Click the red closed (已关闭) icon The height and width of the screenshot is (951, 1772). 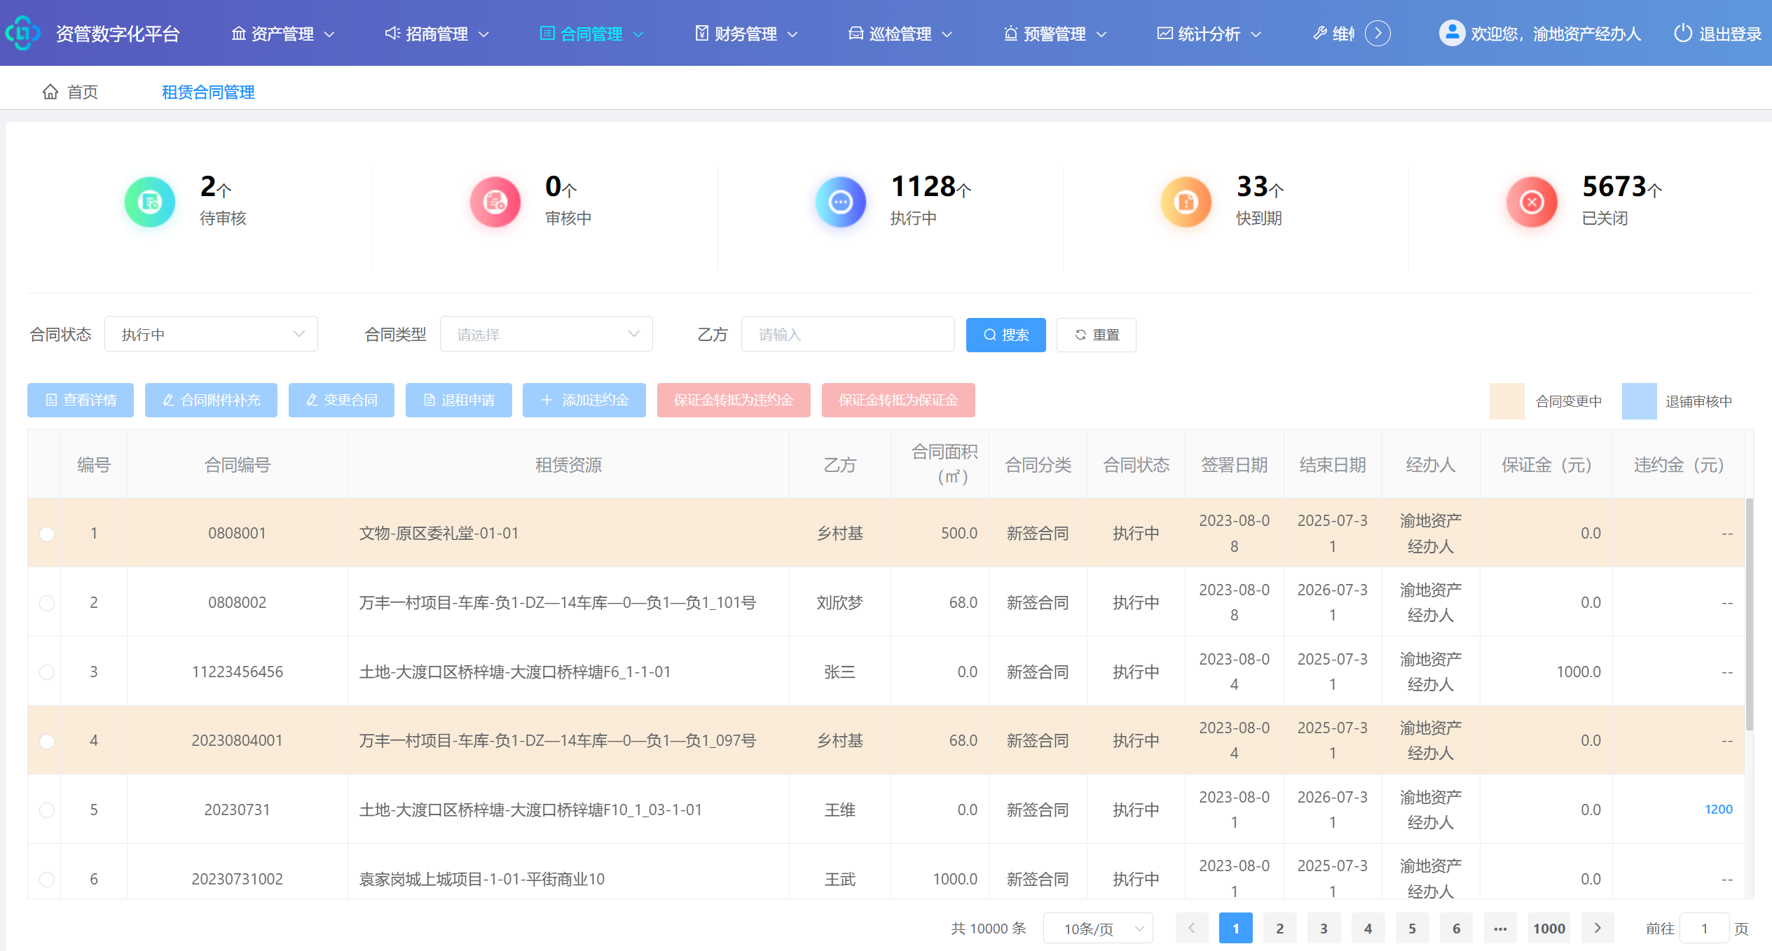click(1532, 202)
